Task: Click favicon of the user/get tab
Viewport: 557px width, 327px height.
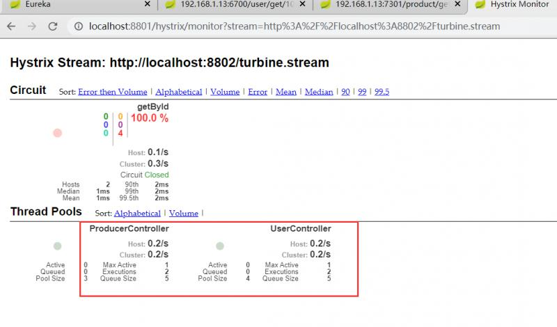Action: (x=170, y=4)
